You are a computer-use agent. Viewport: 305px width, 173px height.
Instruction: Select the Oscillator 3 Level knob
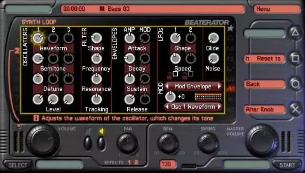(68, 99)
